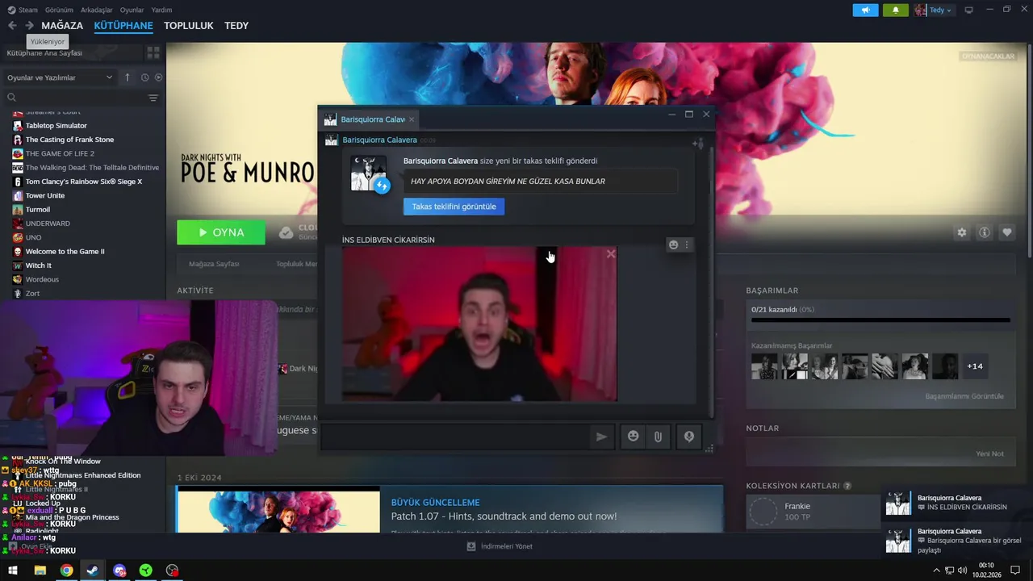Go forward with the navigation arrow
The height and width of the screenshot is (581, 1033).
click(29, 26)
